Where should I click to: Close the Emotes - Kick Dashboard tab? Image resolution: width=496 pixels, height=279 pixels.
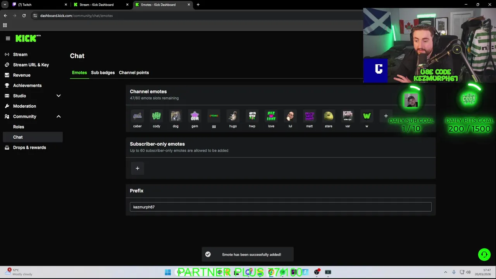point(189,5)
